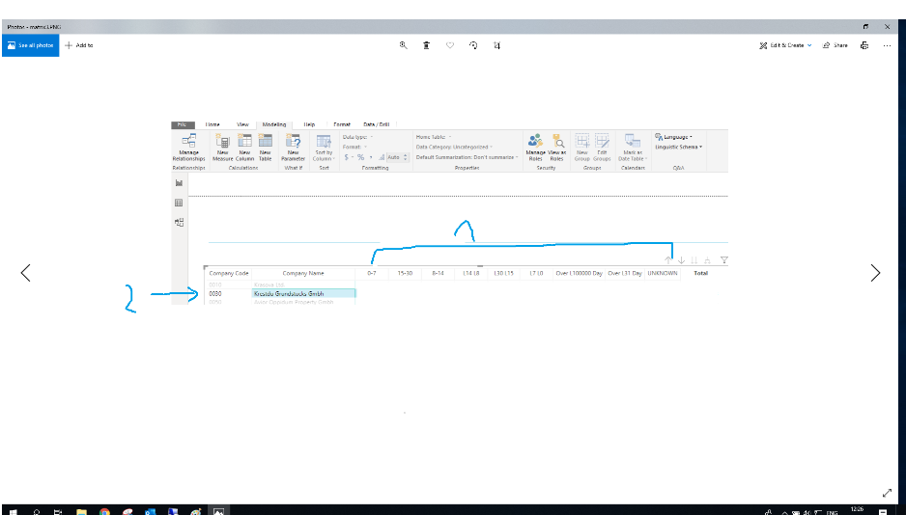Click the Total column header

[701, 273]
